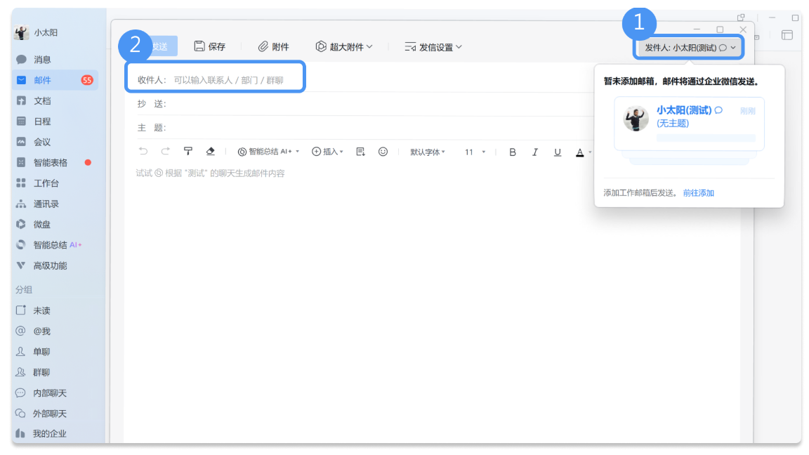
Task: Toggle underline formatting
Action: click(x=557, y=152)
